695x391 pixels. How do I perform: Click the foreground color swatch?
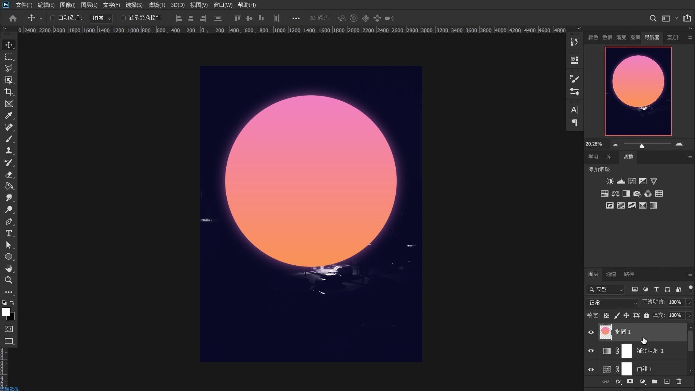pos(6,312)
